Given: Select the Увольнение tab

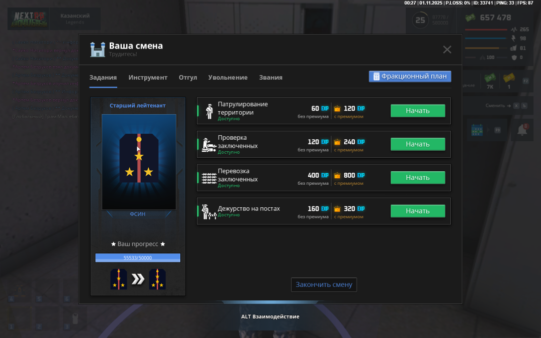Looking at the screenshot, I should (228, 78).
